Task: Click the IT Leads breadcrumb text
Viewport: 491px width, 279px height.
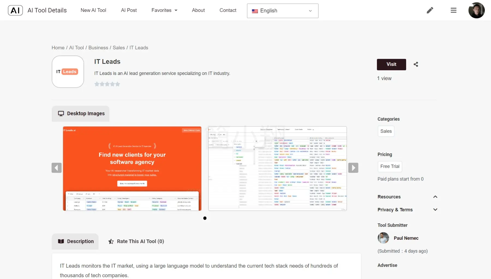Action: coord(139,48)
